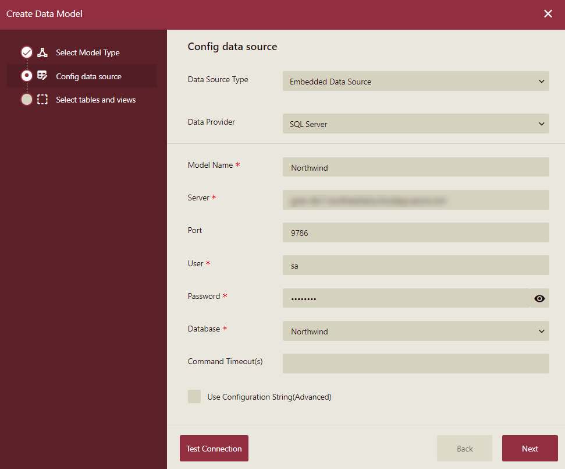Click the Config data source table icon
The height and width of the screenshot is (469, 565).
(x=42, y=76)
